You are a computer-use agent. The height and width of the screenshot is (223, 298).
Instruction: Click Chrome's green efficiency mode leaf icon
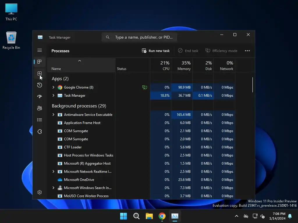144,87
